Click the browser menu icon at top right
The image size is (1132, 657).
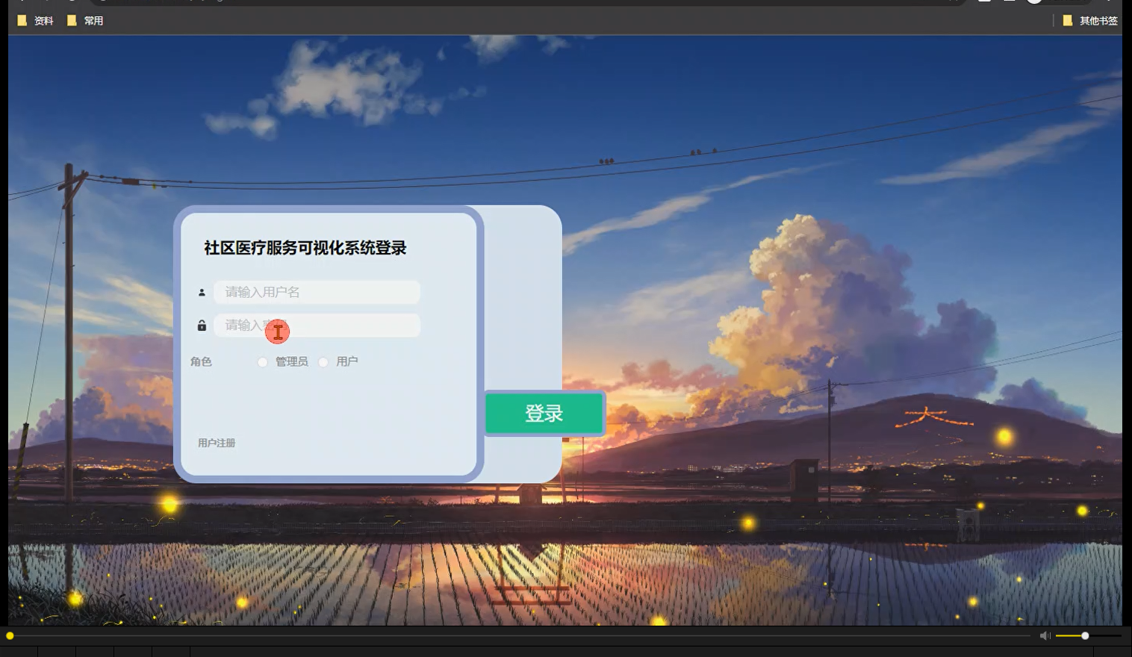tap(1110, 3)
